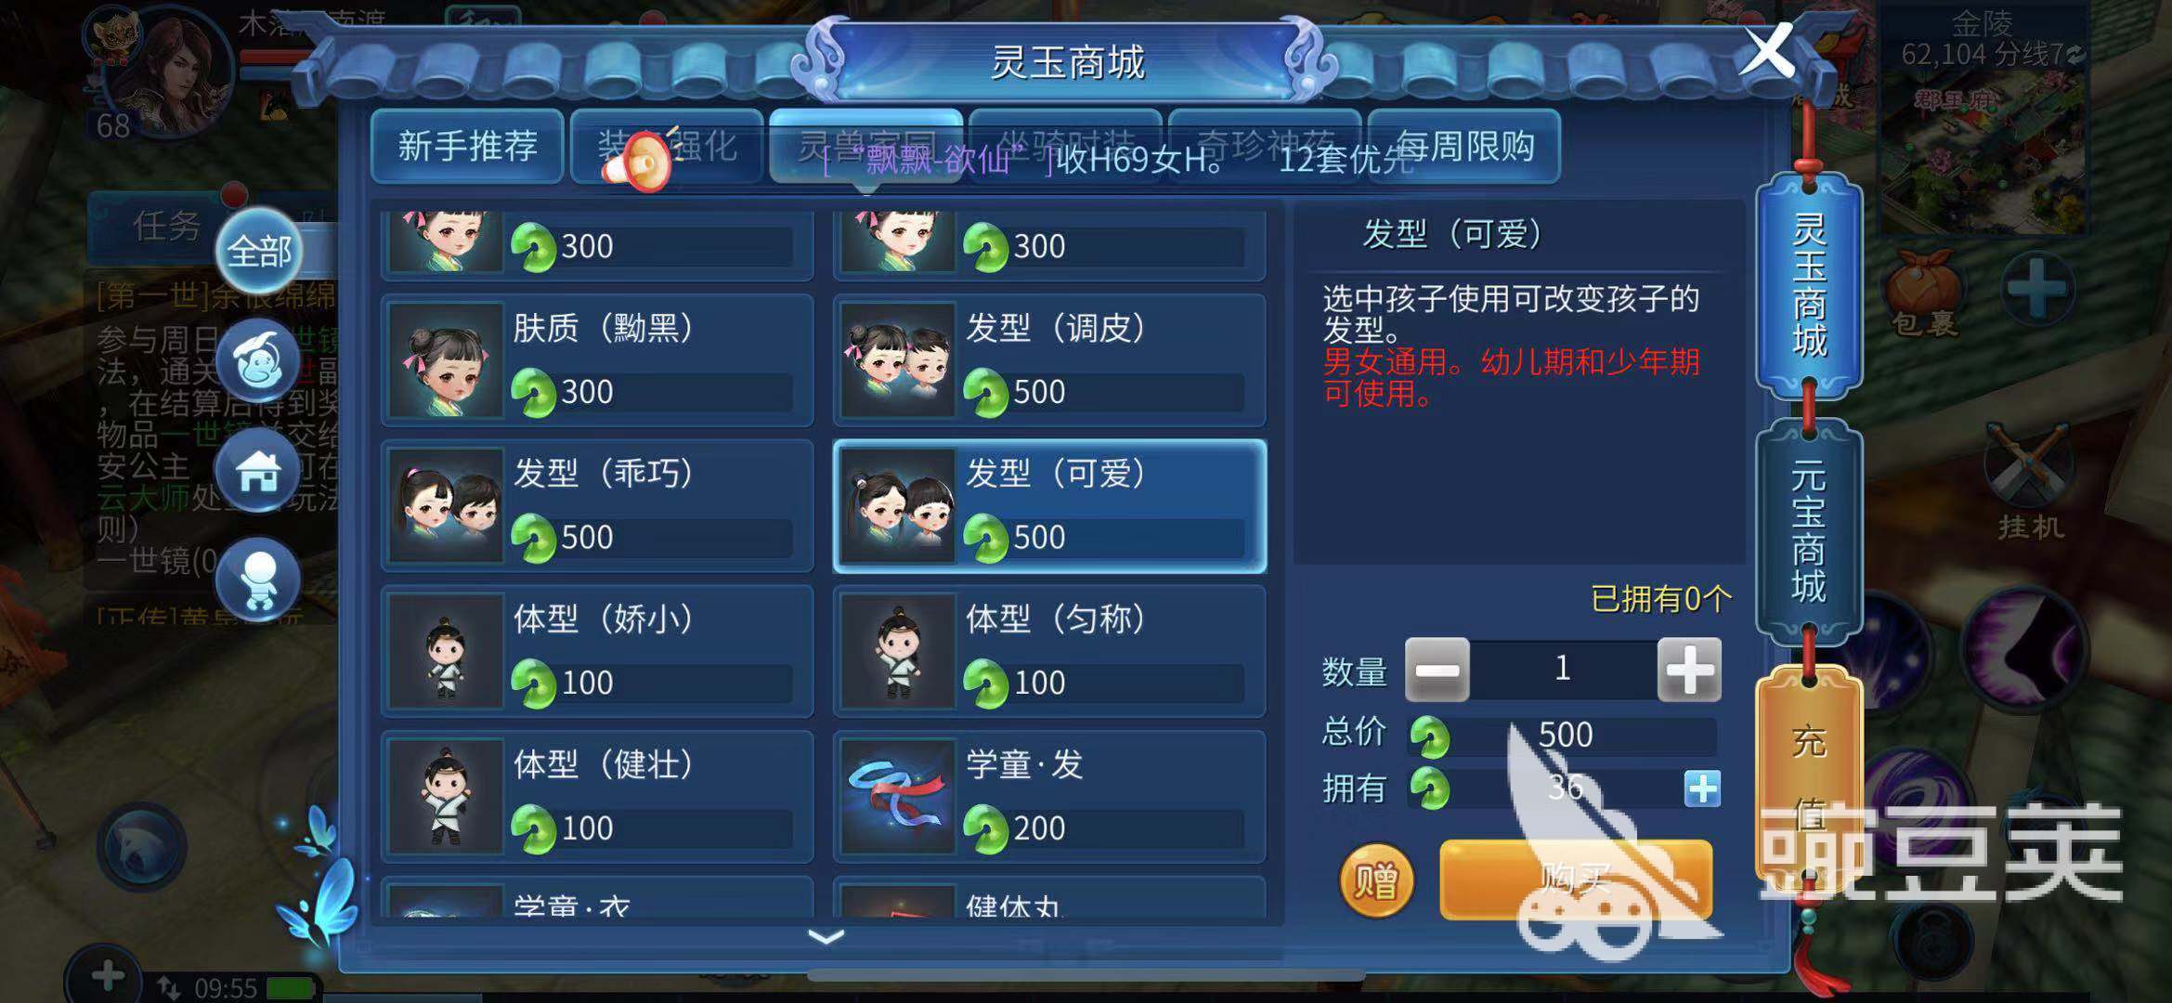Select the 发型（乖巧） item
Screen dimensions: 2172x1003
(x=597, y=506)
